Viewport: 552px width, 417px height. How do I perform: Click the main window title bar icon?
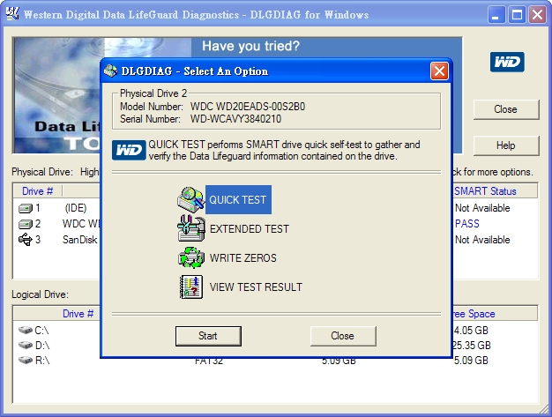(12, 14)
